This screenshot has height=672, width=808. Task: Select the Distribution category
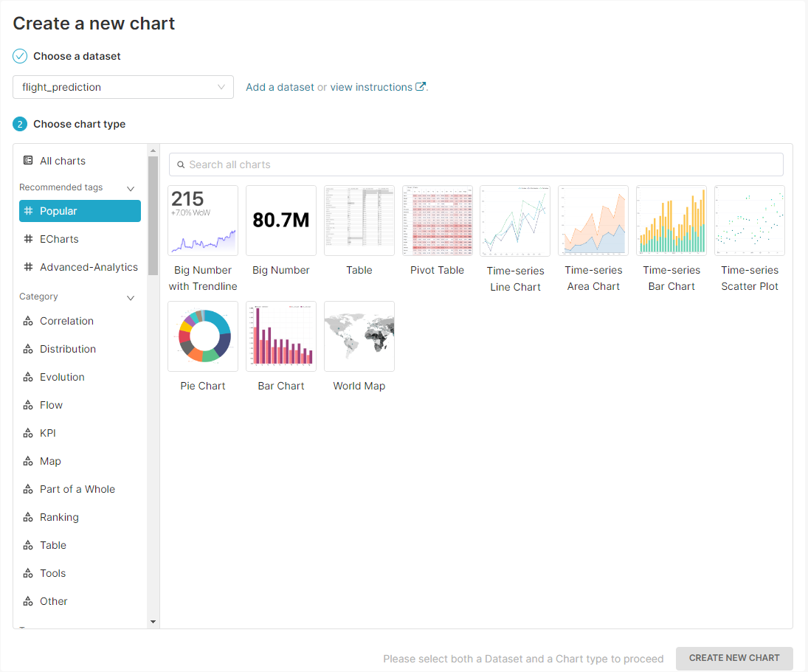pos(68,349)
